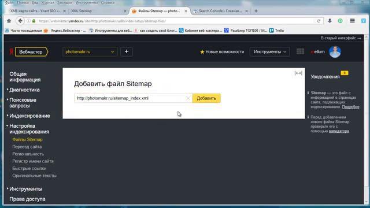
Task: Open the Журнал menu
Action: pyautogui.click(x=47, y=2)
